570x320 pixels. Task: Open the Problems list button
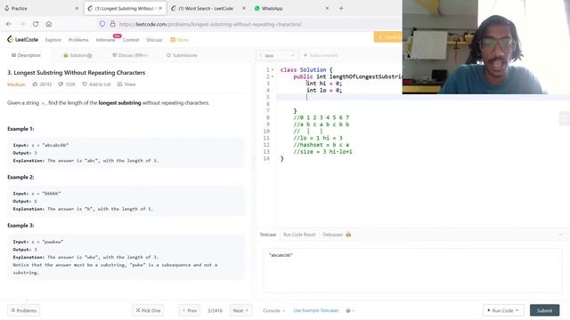[24, 310]
